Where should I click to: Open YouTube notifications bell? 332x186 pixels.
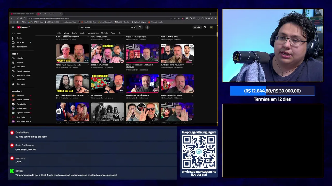(x=205, y=27)
